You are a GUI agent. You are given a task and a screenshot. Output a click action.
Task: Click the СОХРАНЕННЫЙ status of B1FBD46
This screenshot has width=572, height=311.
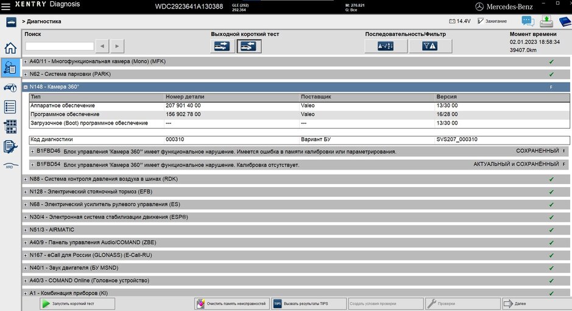(537, 151)
